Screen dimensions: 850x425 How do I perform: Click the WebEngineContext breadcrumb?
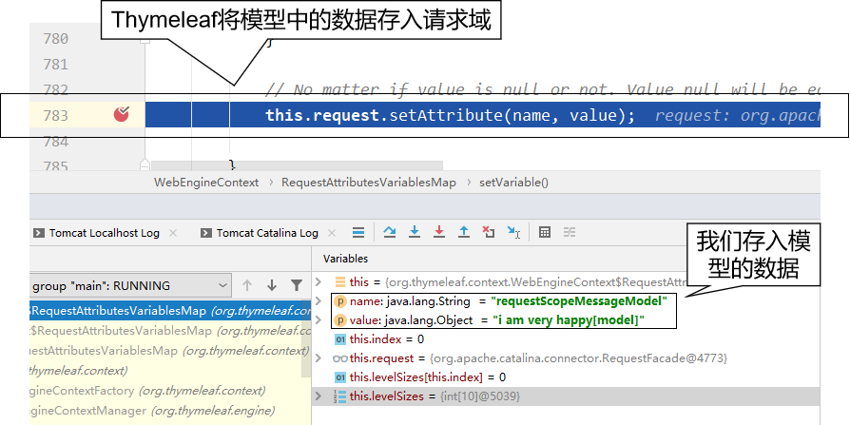tap(208, 182)
